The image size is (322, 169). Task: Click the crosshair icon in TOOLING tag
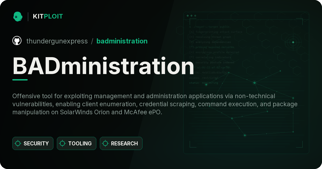(63, 144)
